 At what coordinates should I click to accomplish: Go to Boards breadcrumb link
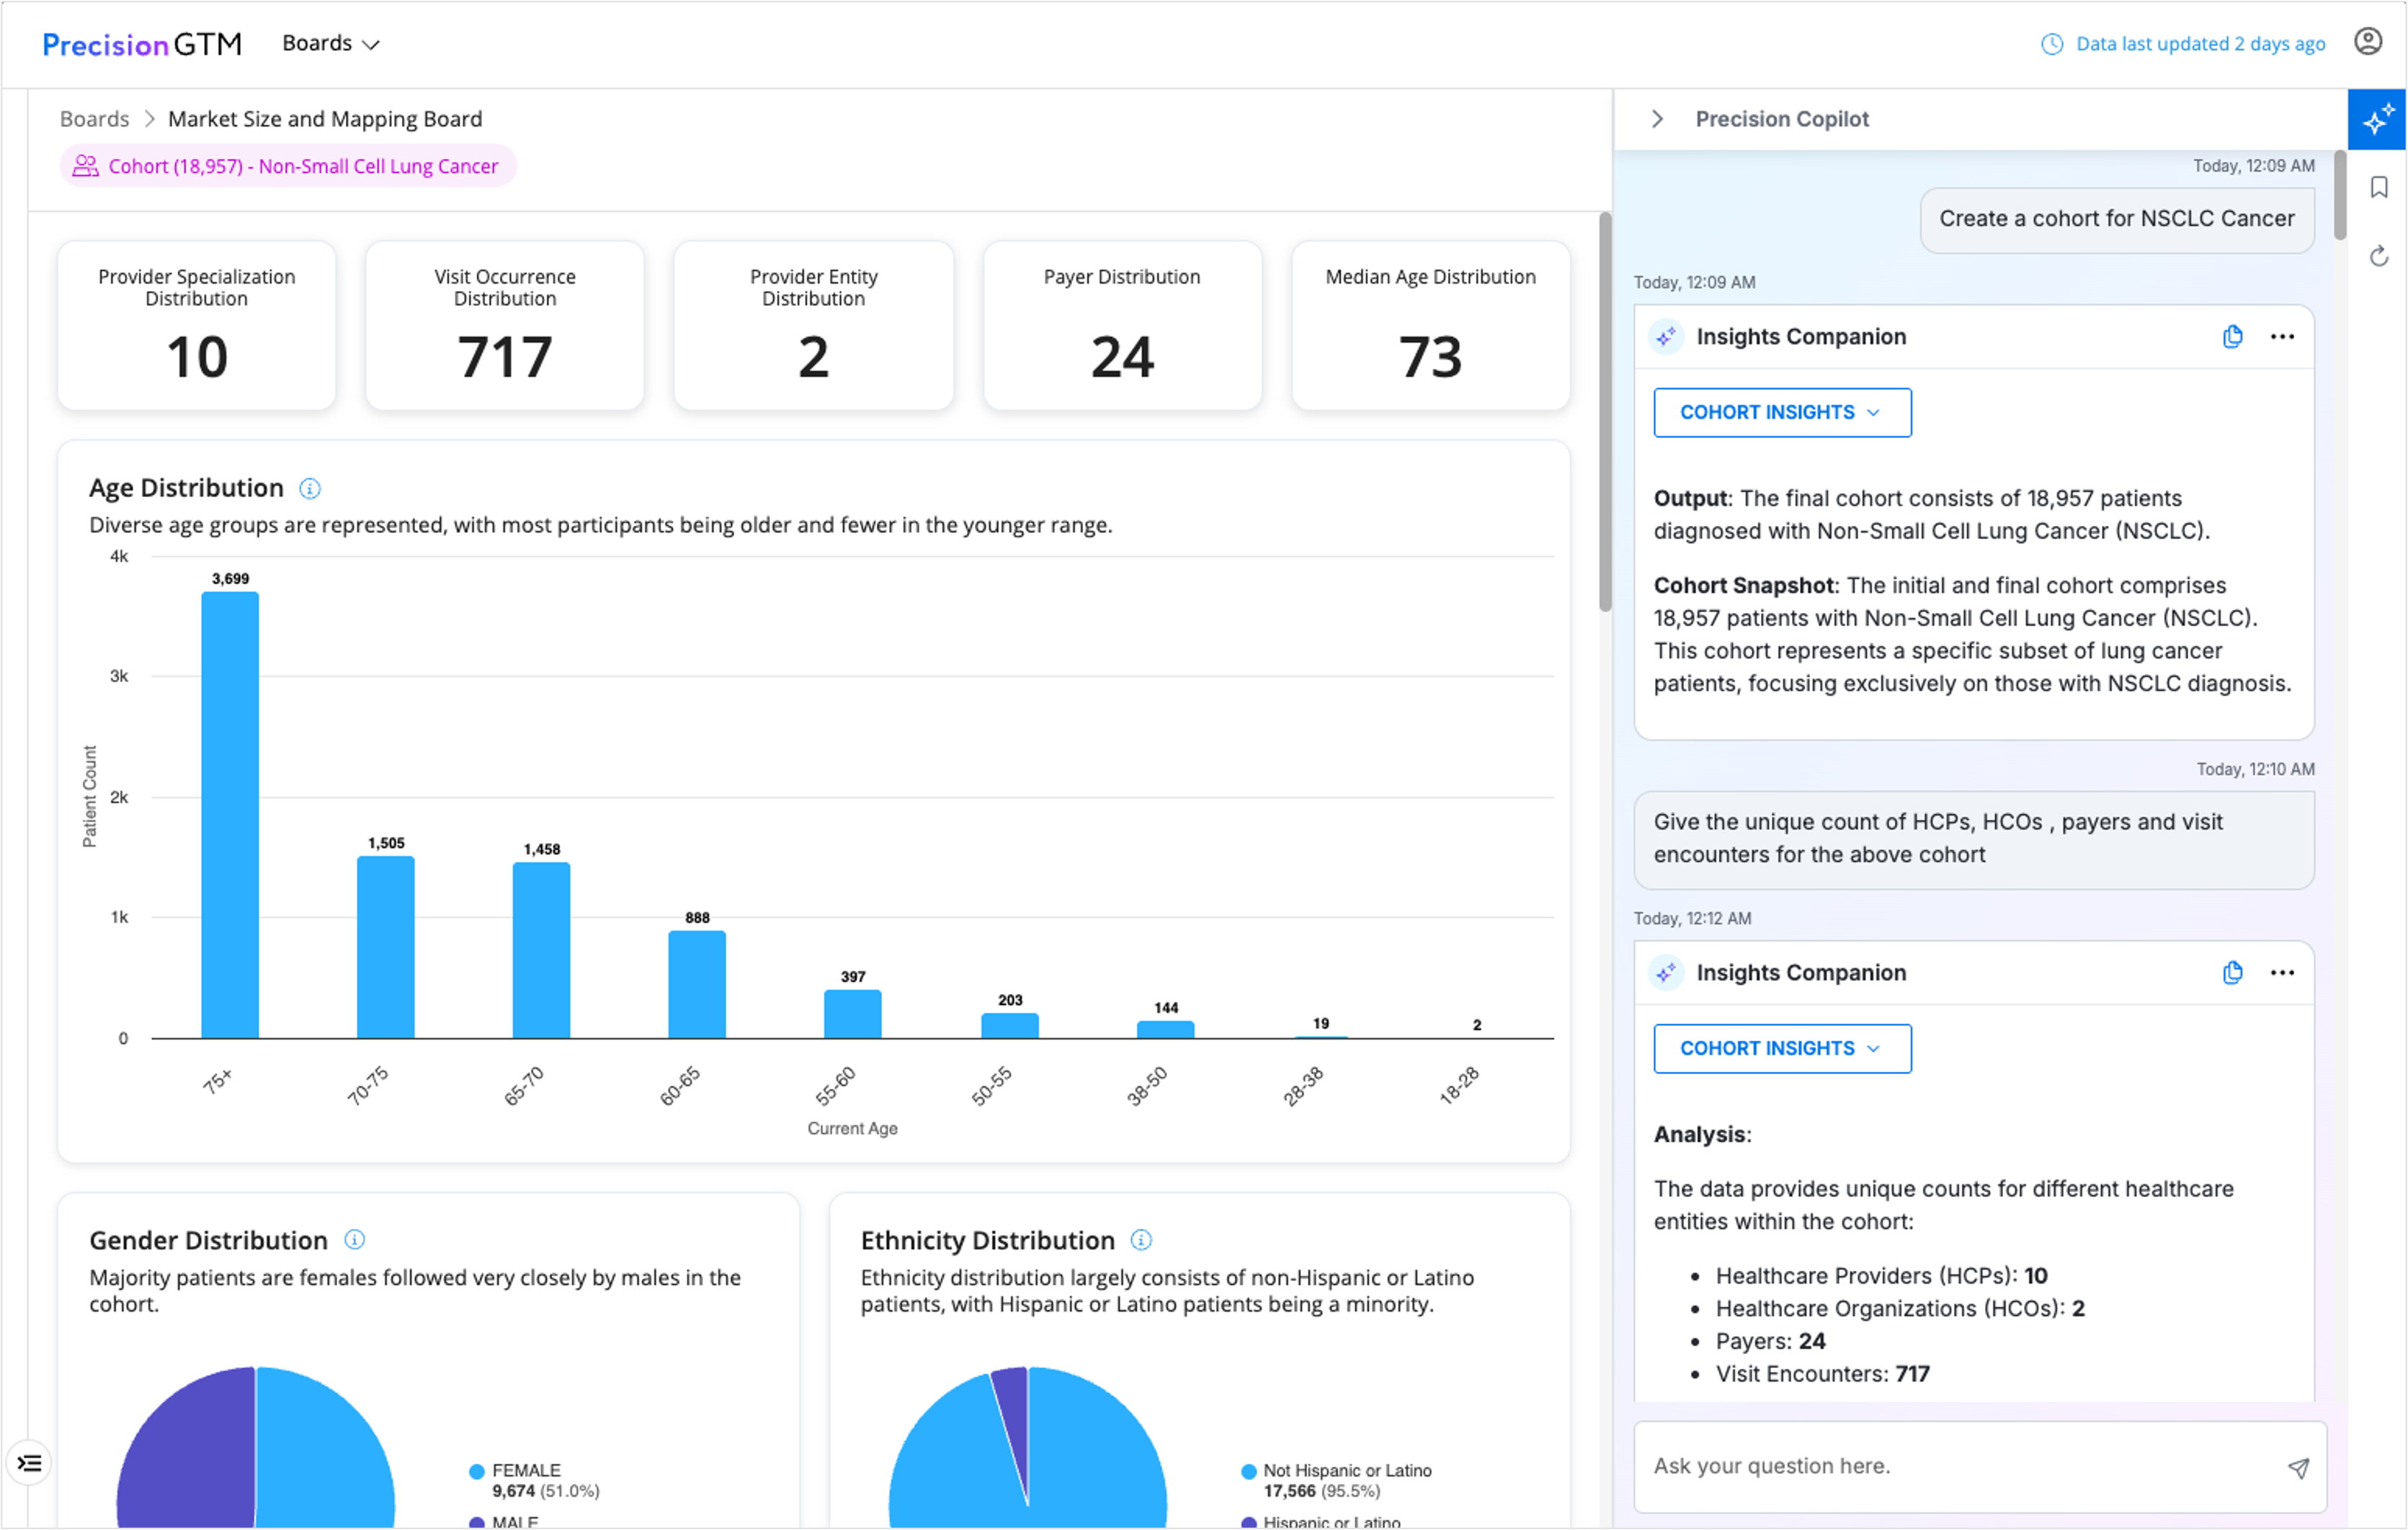94,119
